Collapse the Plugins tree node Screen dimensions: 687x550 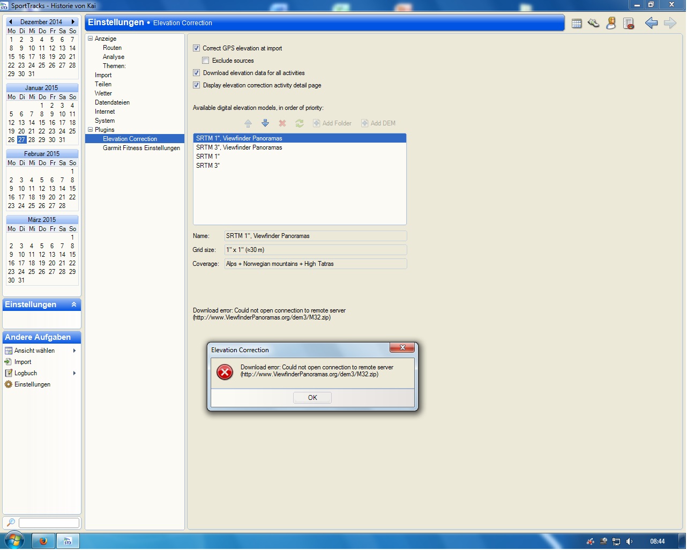[x=91, y=130]
